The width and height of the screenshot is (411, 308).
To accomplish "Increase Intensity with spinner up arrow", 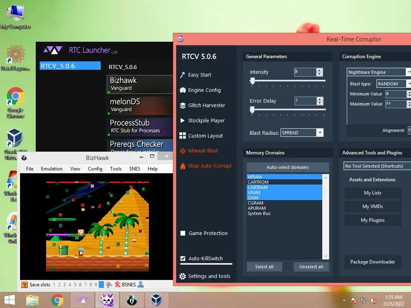I will 319,70.
